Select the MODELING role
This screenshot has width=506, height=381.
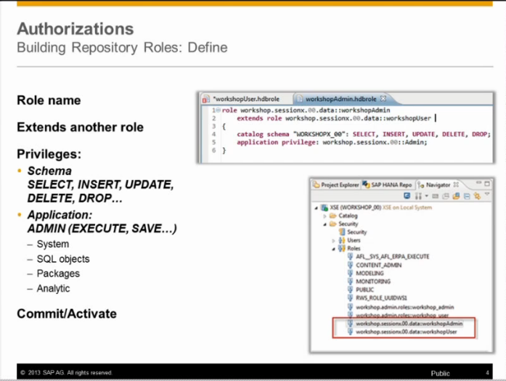click(x=370, y=274)
